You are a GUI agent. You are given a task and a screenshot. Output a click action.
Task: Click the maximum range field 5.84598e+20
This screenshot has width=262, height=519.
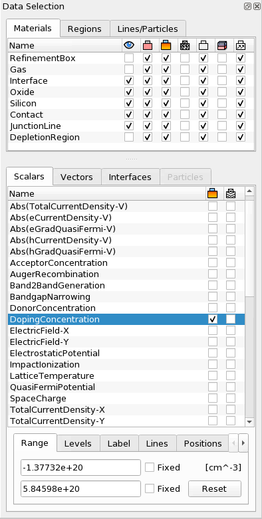coord(80,488)
